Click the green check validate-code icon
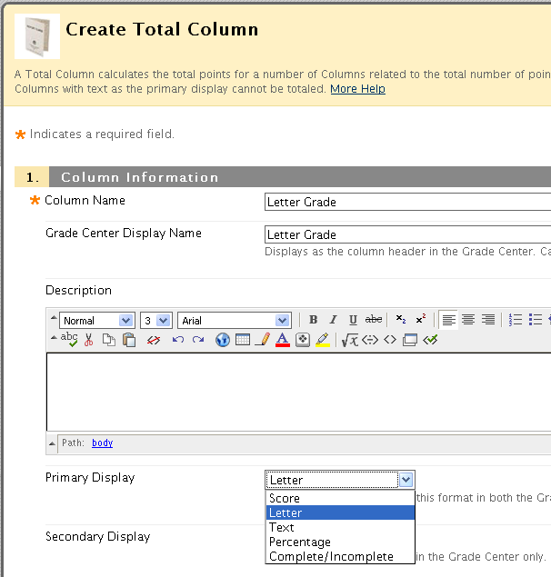 (x=430, y=340)
